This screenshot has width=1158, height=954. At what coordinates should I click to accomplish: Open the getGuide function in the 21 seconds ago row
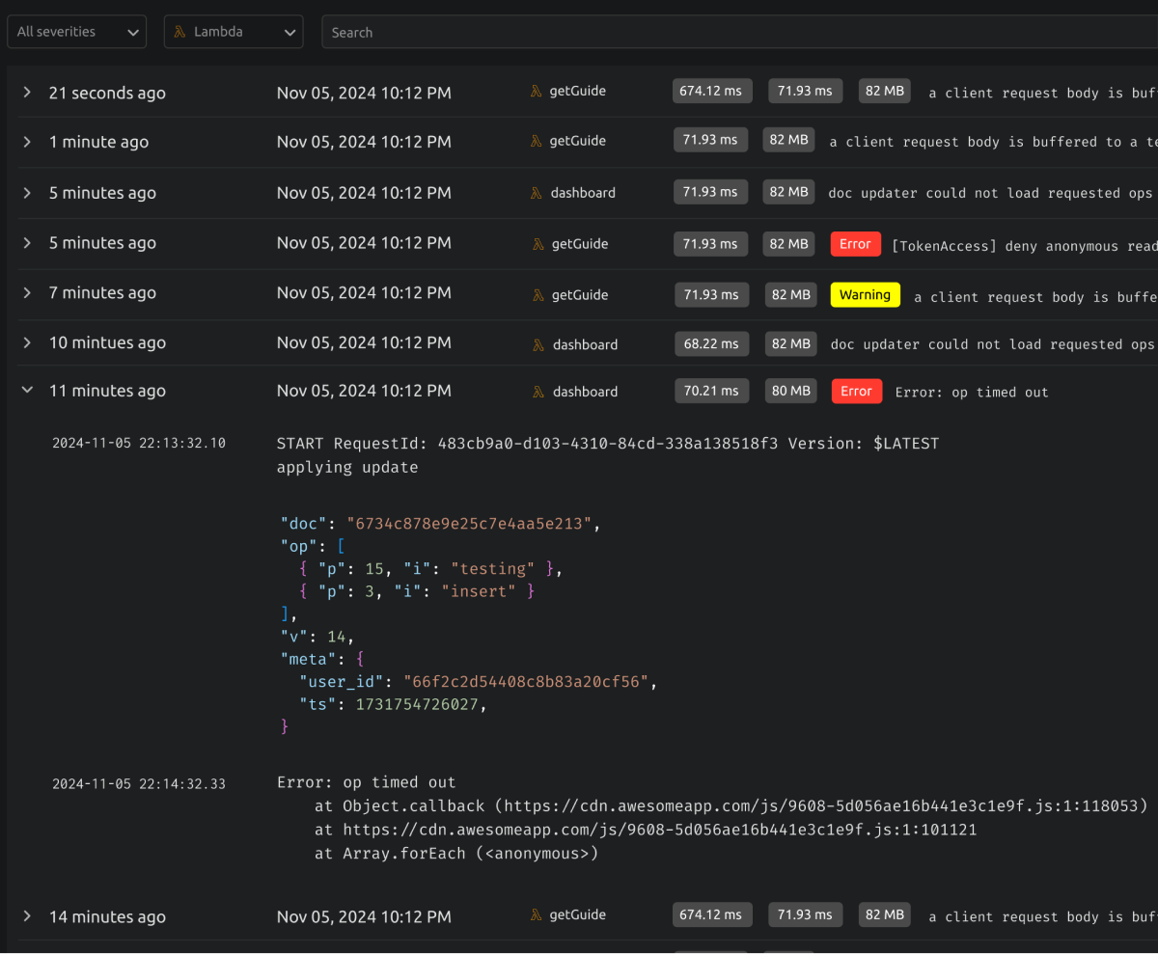point(578,91)
